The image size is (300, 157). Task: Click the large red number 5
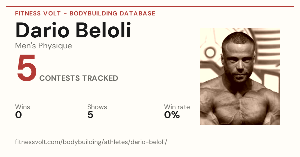point(26,68)
